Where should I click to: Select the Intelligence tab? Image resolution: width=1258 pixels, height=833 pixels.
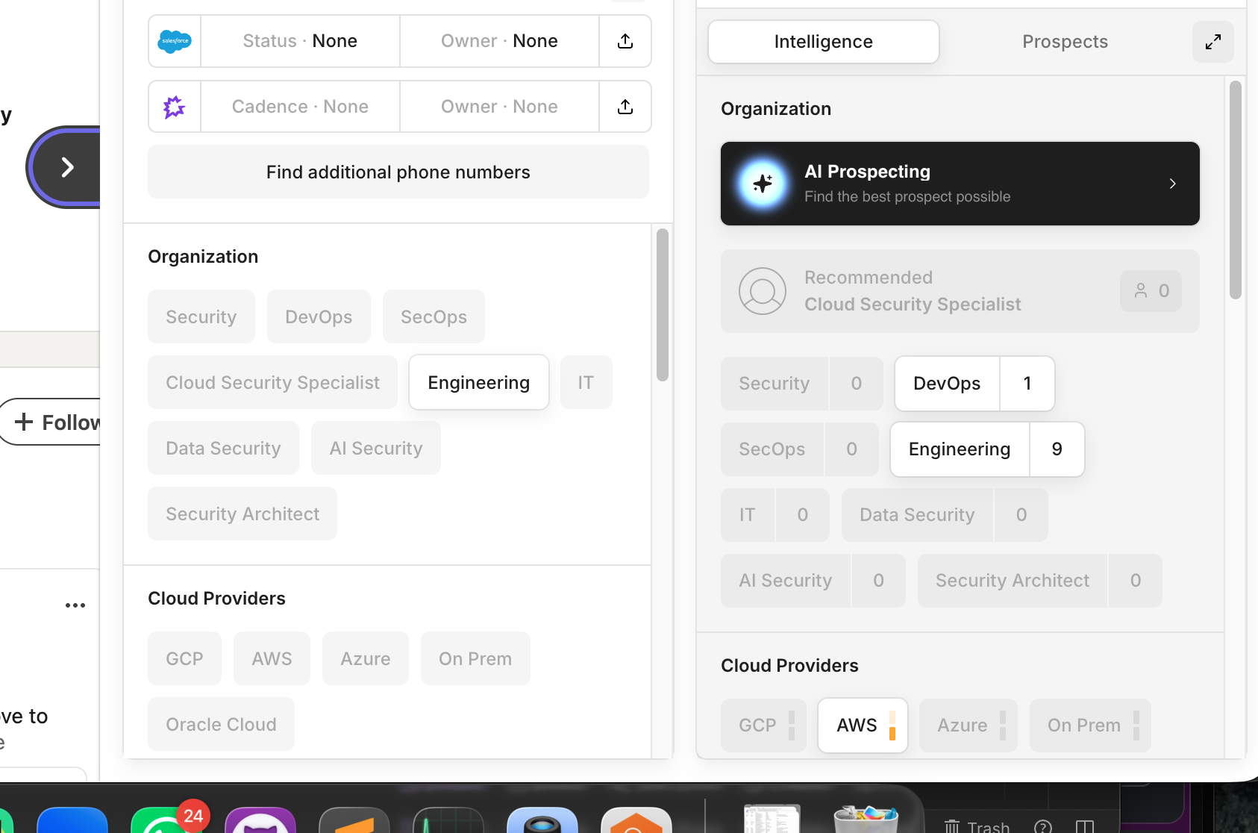point(823,42)
